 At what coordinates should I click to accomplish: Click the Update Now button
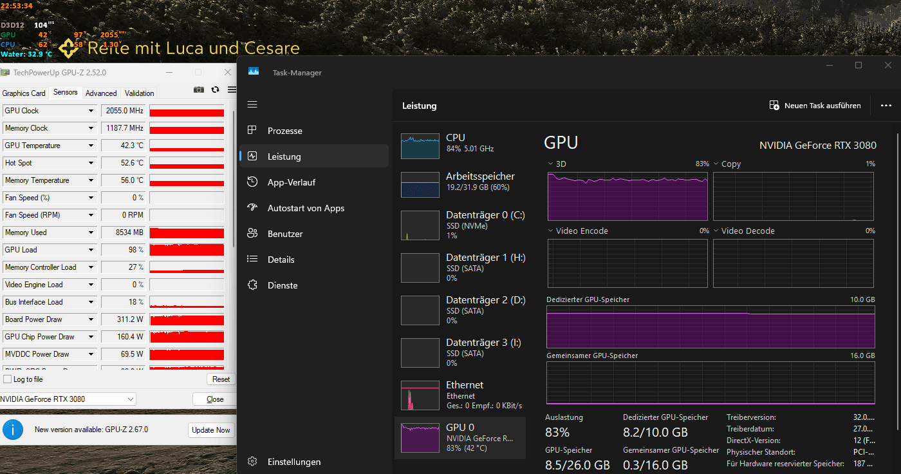(211, 430)
